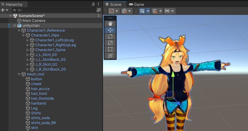Select hairband object
Image resolution: width=248 pixels, height=131 pixels.
(x=39, y=103)
